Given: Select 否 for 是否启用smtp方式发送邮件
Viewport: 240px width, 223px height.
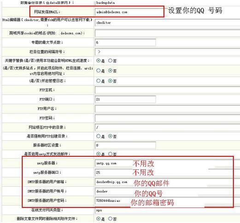Looking at the screenshot, I should pos(110,154).
